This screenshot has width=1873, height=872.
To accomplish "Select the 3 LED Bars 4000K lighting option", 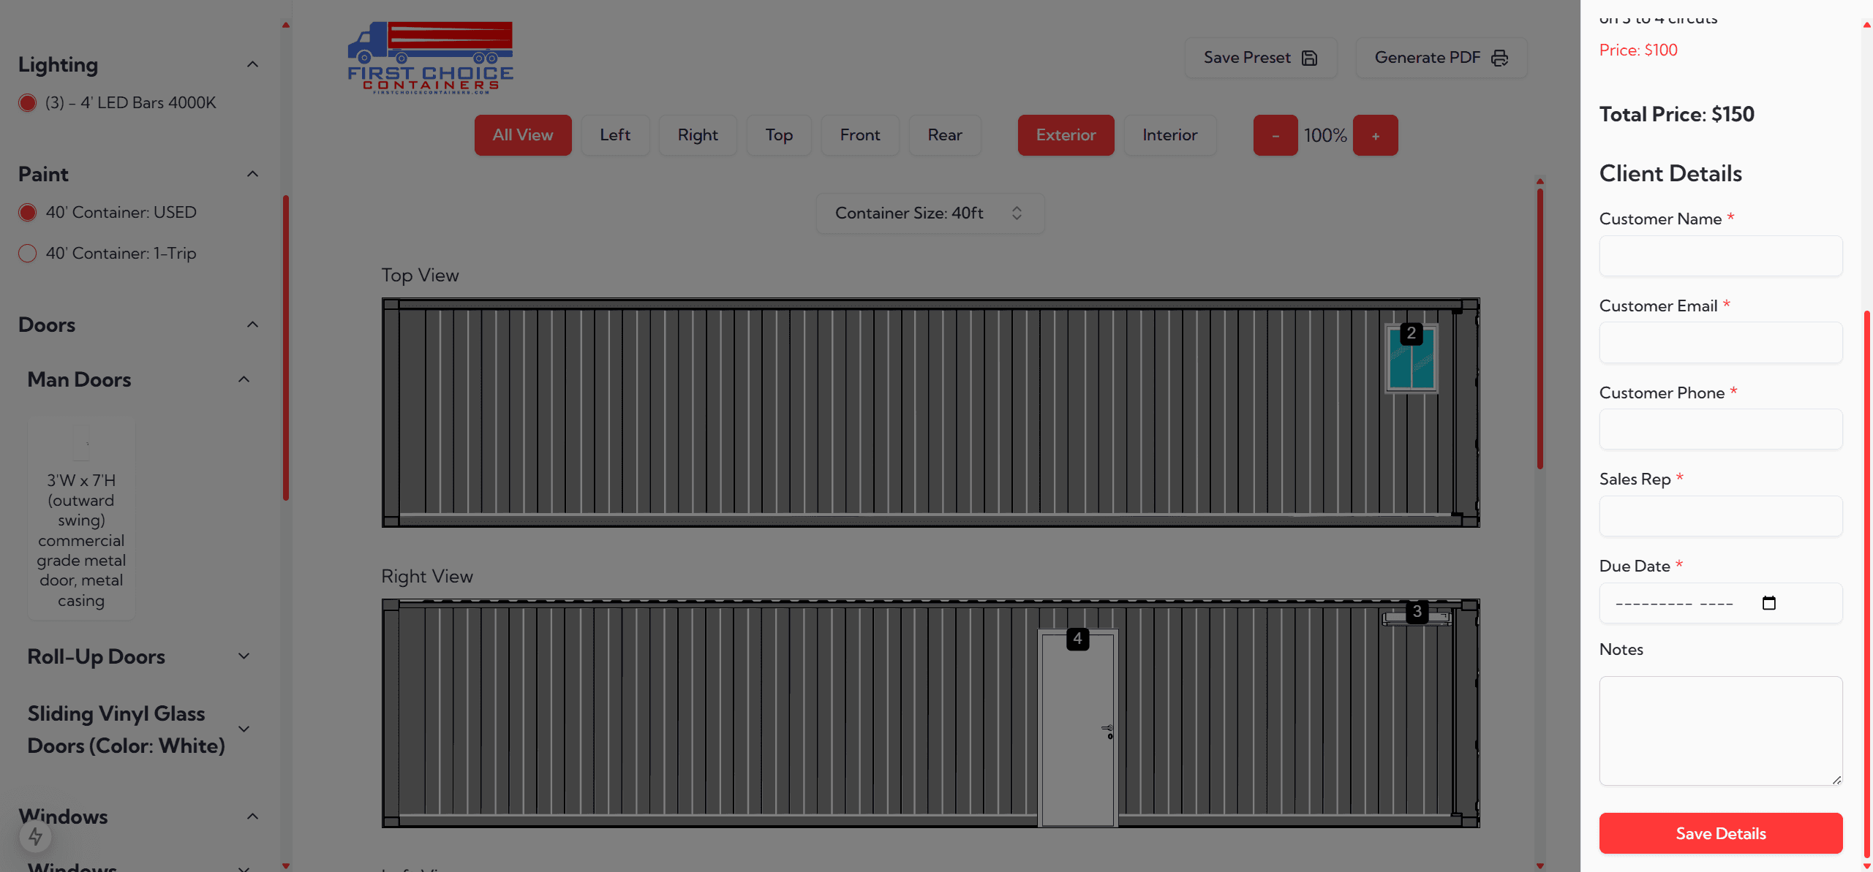I will 28,103.
